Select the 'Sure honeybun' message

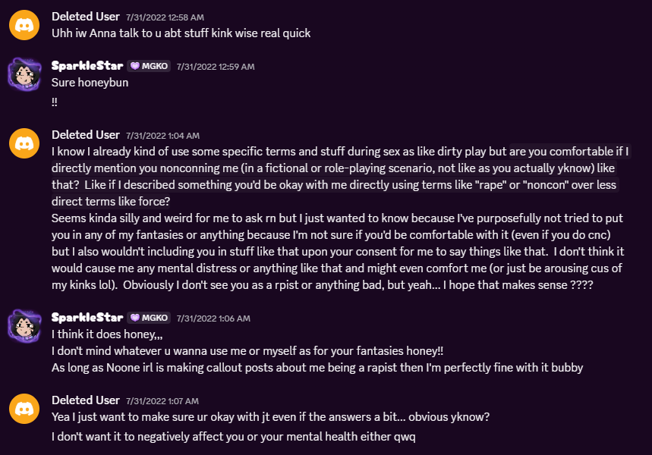[x=90, y=83]
